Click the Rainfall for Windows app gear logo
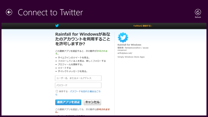 (123, 37)
